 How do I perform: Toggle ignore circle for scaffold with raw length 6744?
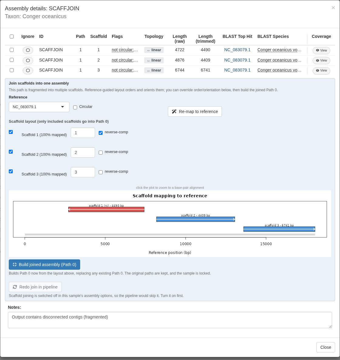pos(28,71)
